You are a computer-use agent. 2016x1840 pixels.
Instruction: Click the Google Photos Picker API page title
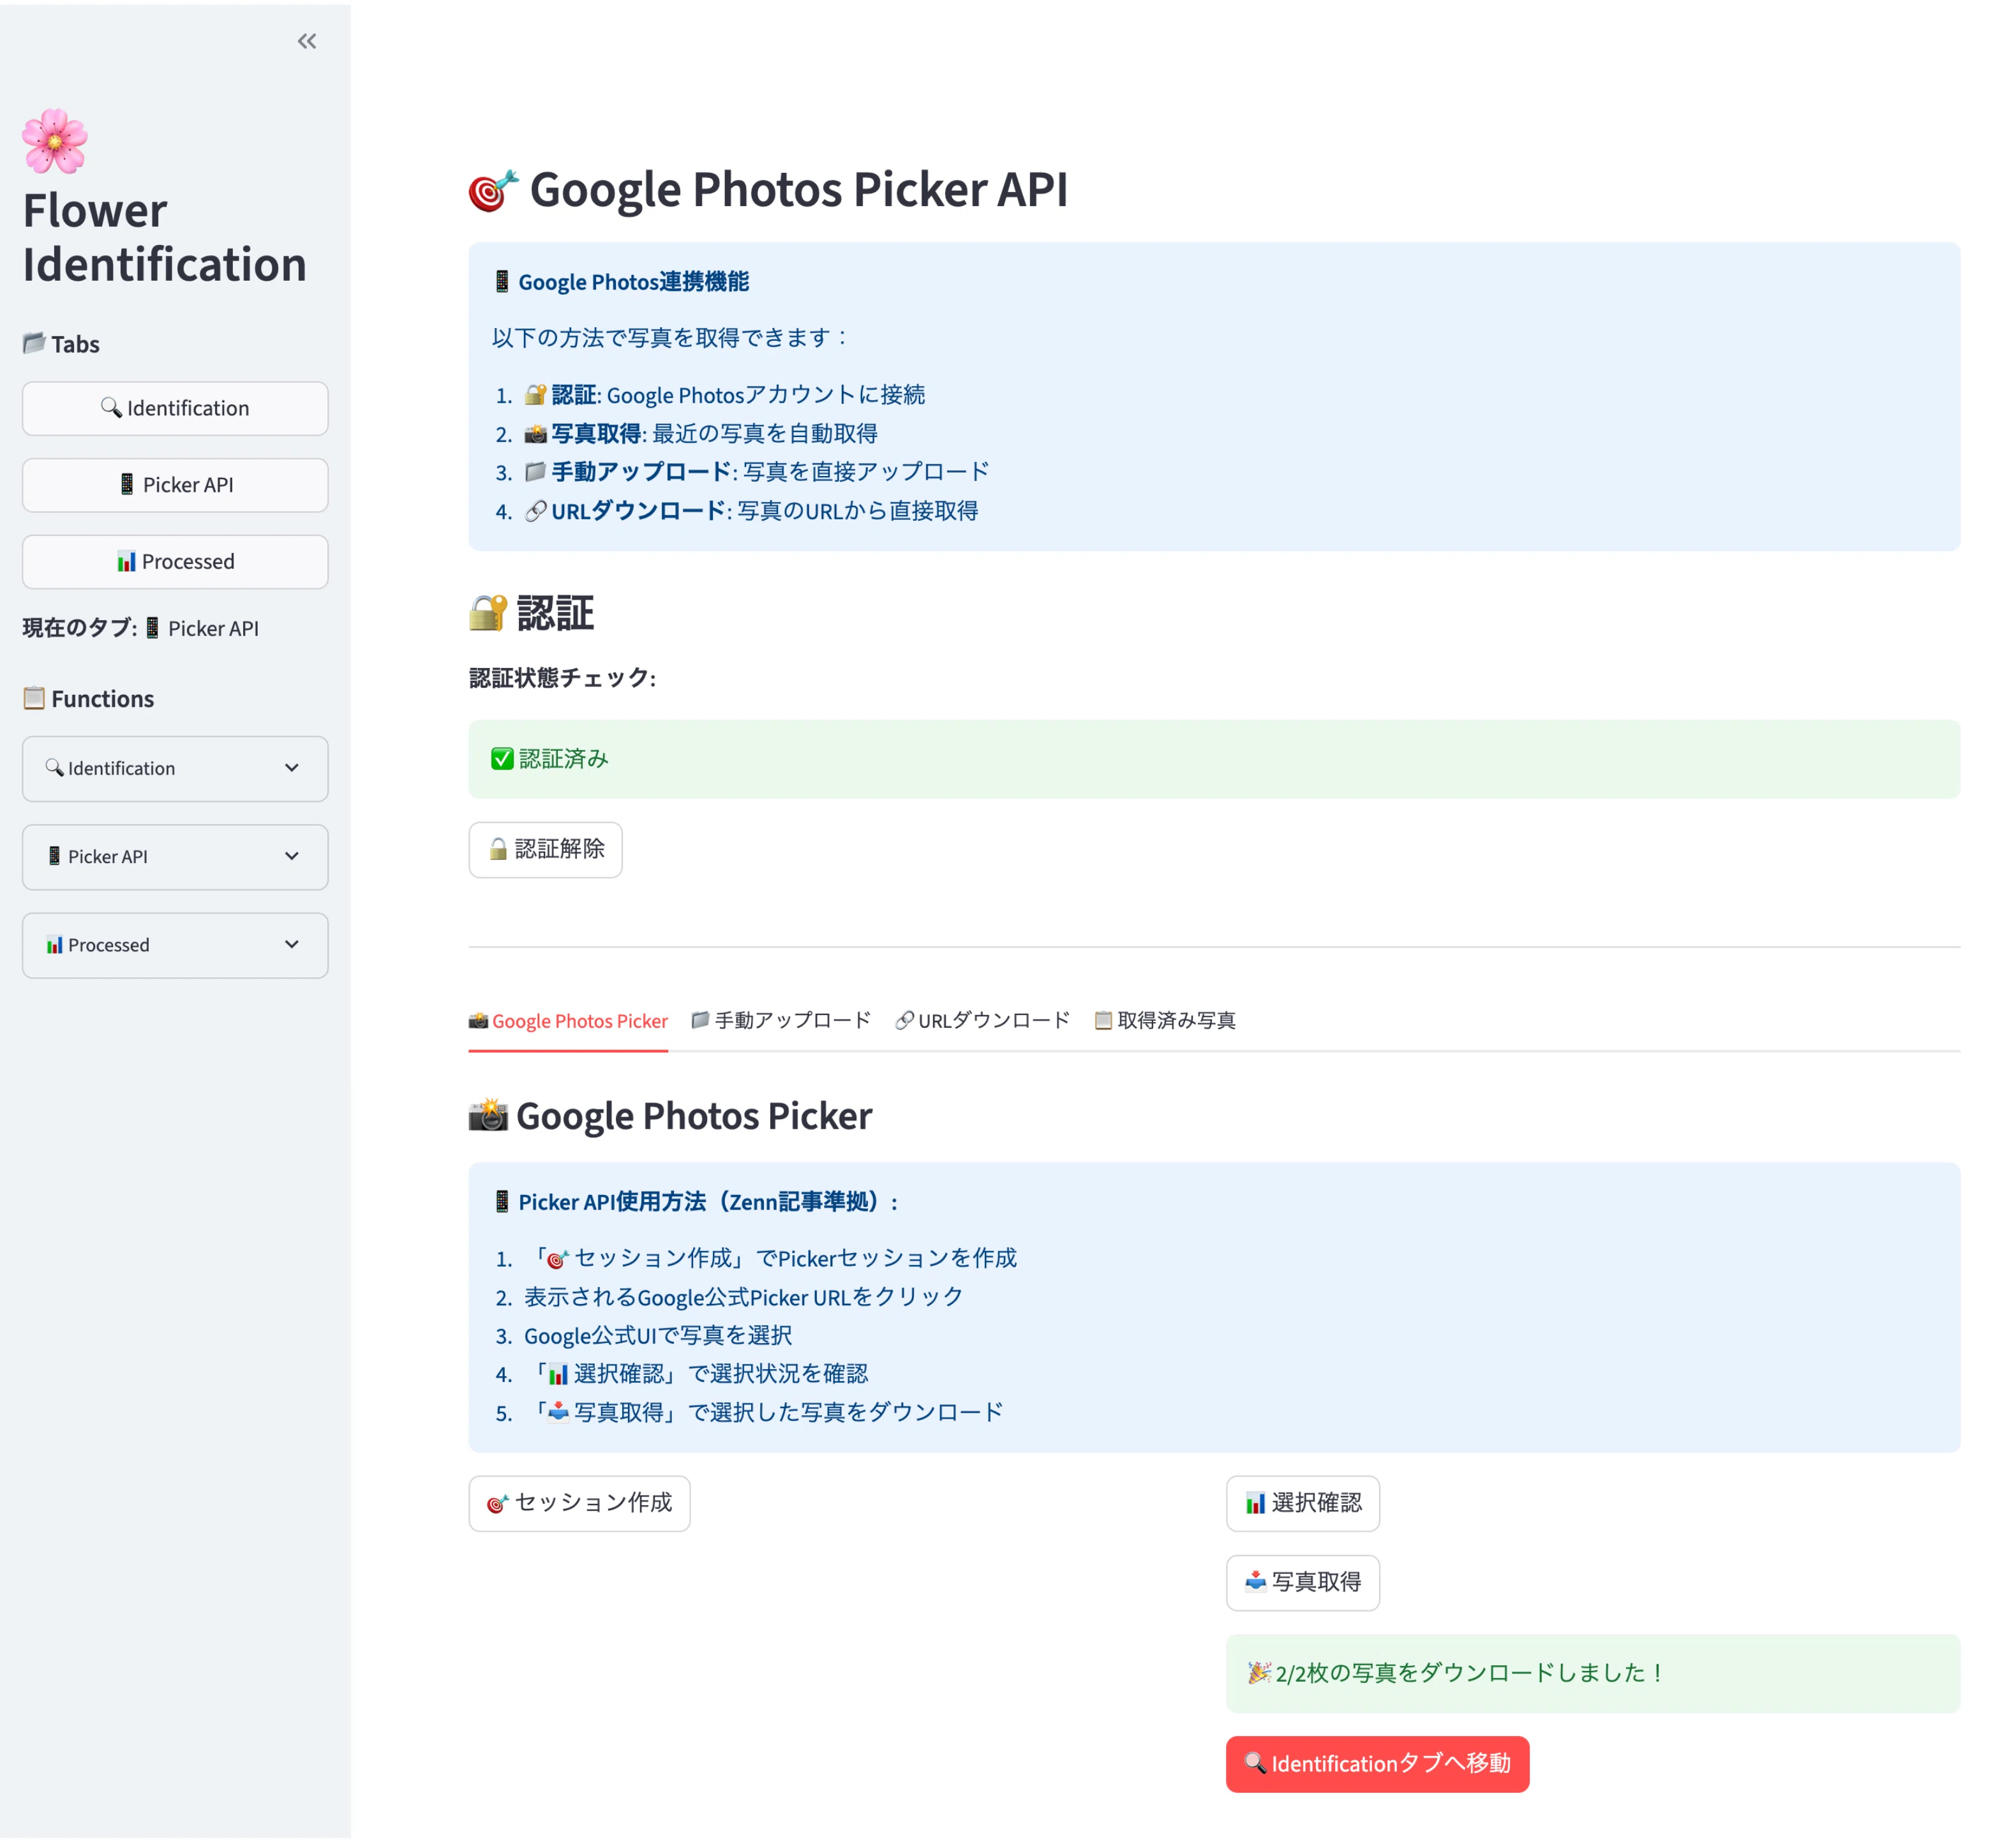[768, 190]
